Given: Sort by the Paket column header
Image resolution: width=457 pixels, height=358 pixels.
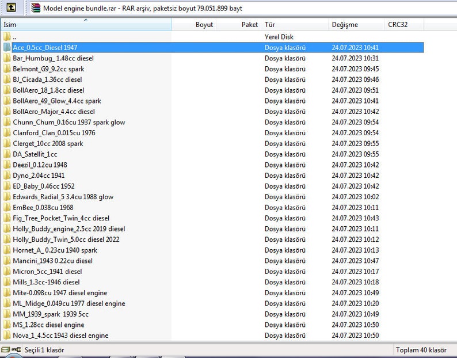Looking at the screenshot, I should pos(239,25).
